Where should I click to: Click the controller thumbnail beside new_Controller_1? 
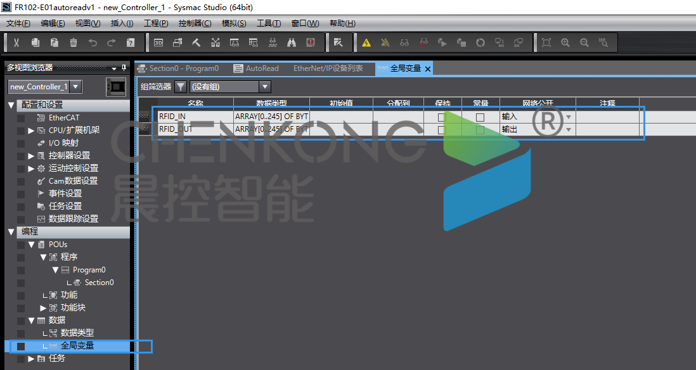pos(116,87)
